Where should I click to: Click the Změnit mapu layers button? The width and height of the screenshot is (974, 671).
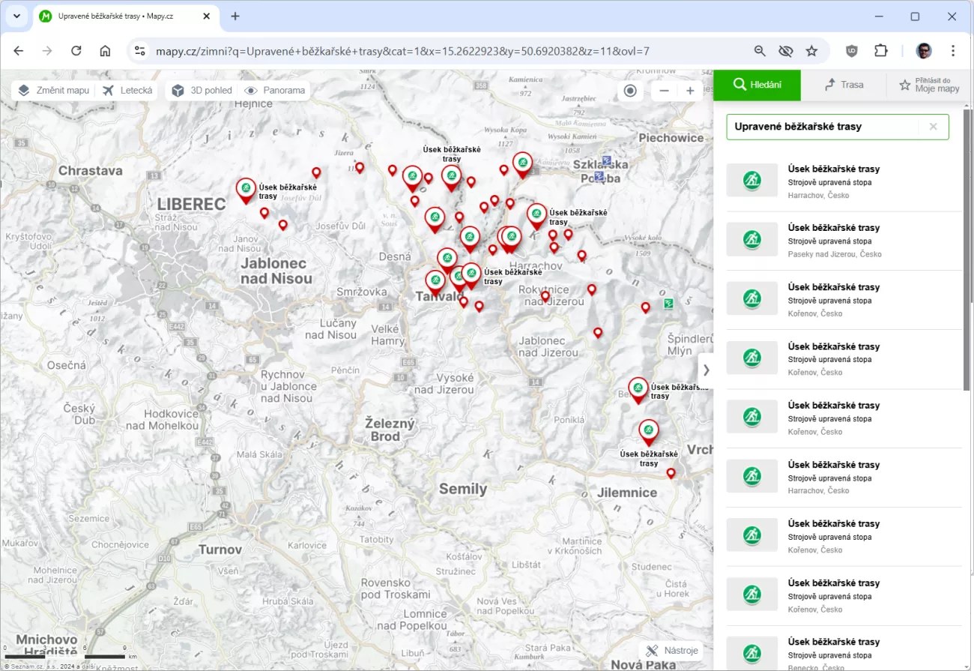point(54,91)
